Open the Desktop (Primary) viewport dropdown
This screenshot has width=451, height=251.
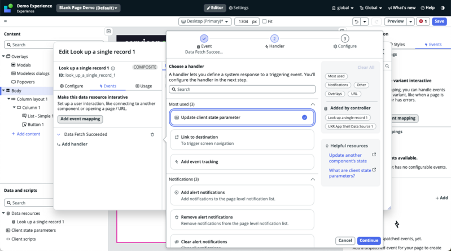[205, 21]
